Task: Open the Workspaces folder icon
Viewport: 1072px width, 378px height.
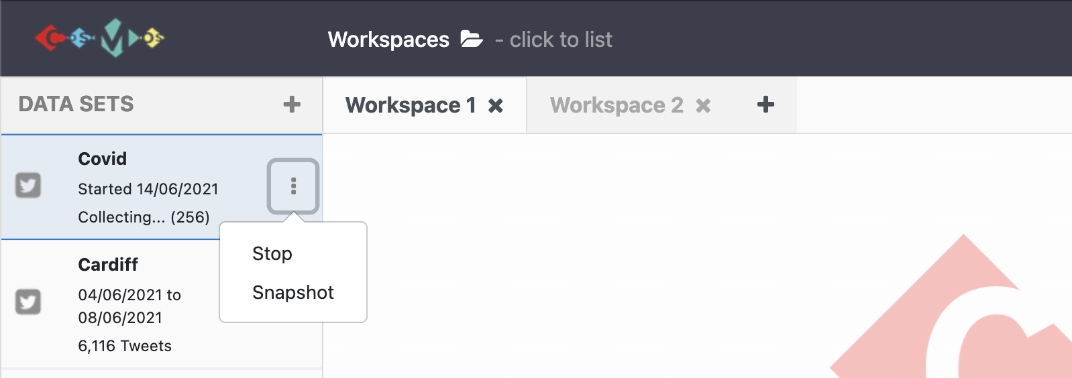Action: 472,39
